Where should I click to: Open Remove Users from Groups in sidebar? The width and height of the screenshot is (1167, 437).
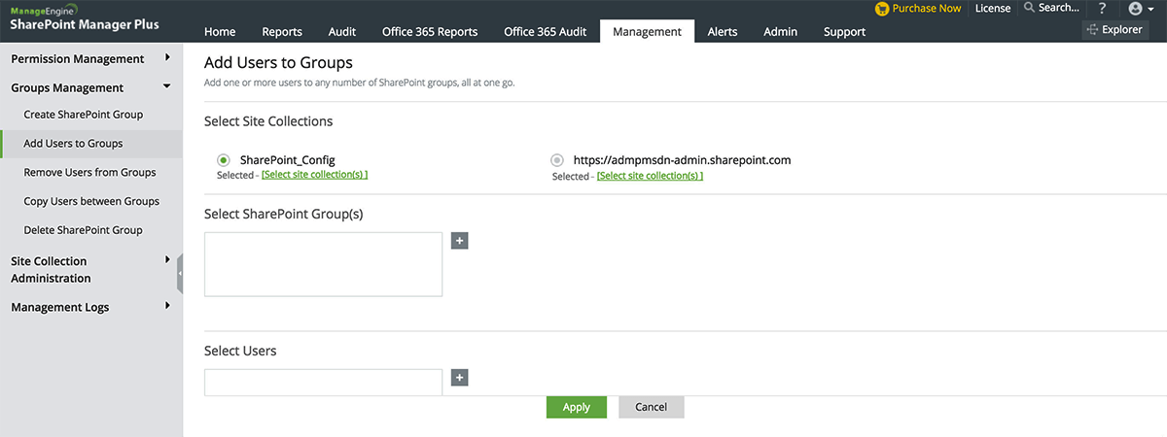pos(89,173)
